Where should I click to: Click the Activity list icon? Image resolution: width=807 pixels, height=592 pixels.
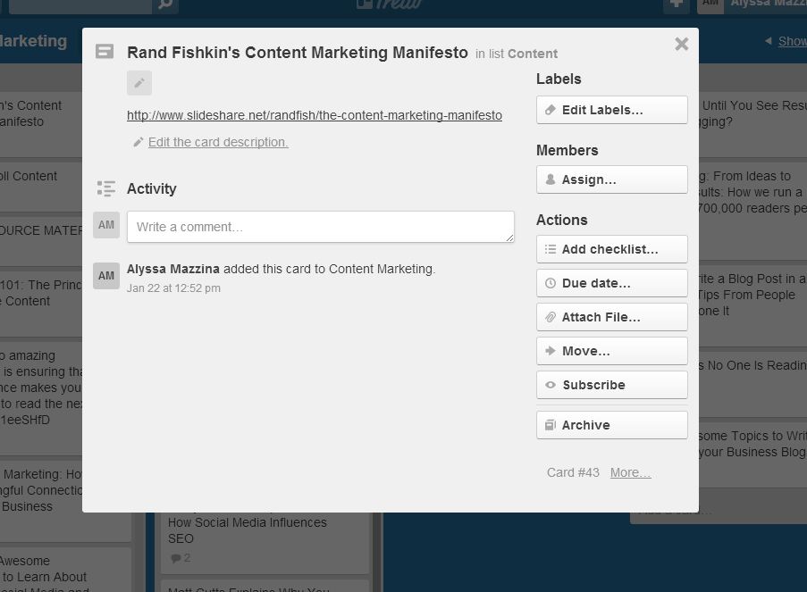click(x=106, y=188)
